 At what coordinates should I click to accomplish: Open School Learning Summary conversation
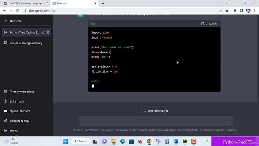26,43
